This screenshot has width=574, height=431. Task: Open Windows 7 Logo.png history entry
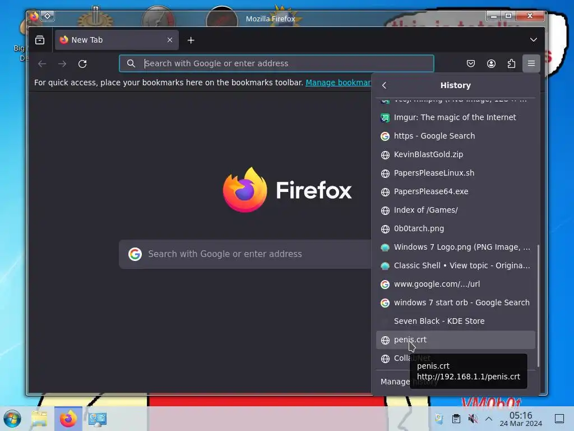pyautogui.click(x=455, y=247)
